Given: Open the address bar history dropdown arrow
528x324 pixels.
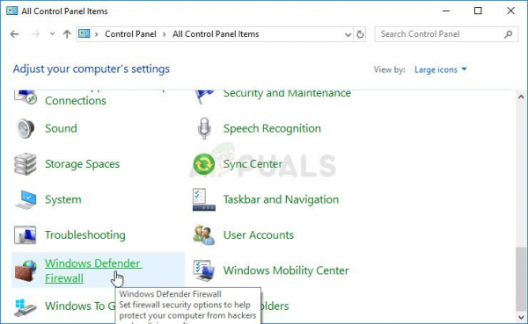Looking at the screenshot, I should 348,34.
